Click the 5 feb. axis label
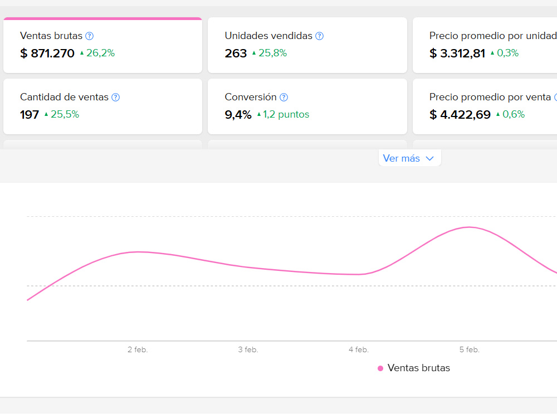The image size is (557, 418). click(x=469, y=350)
